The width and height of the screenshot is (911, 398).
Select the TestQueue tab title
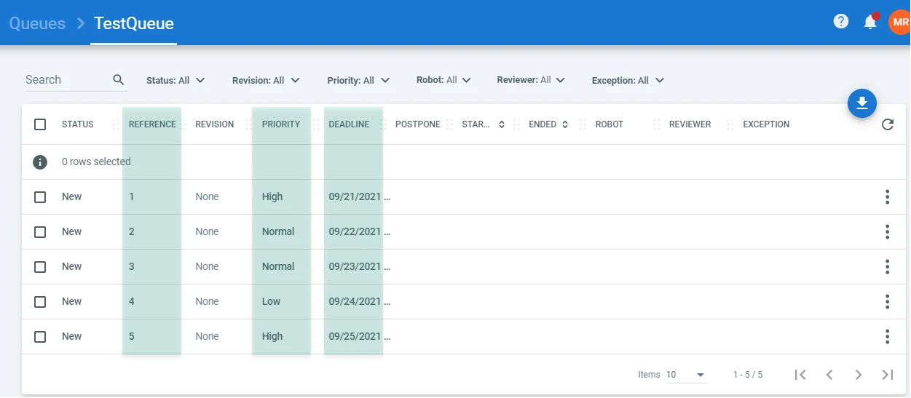[x=134, y=23]
